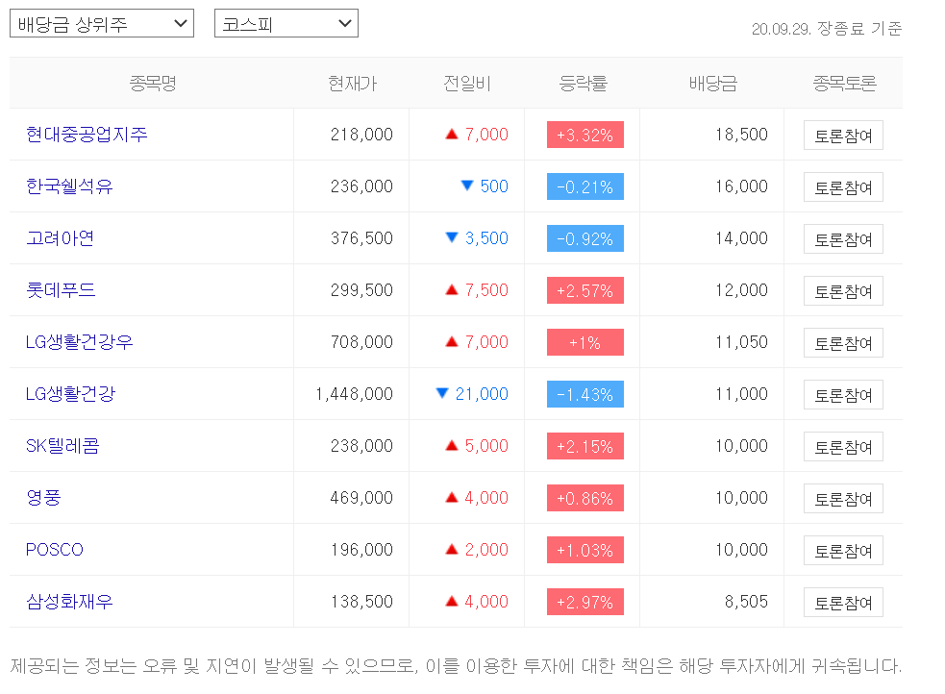
Task: Click the -1.43% change badge
Action: (585, 395)
